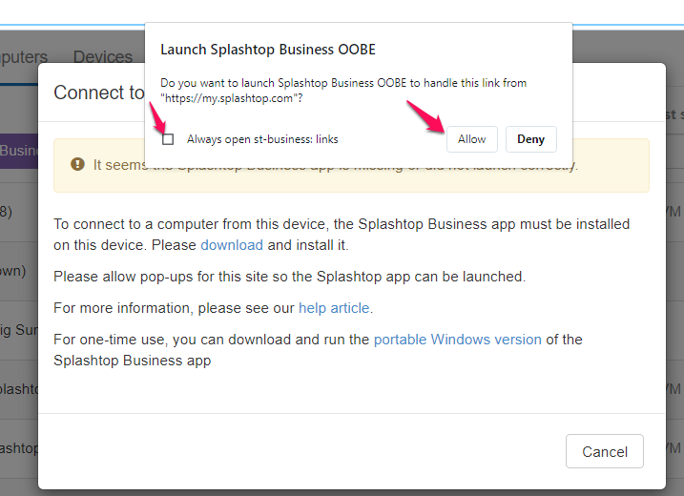Viewport: 684px width, 496px height.
Task: Click the "Connect to" dialog heading
Action: [x=98, y=93]
